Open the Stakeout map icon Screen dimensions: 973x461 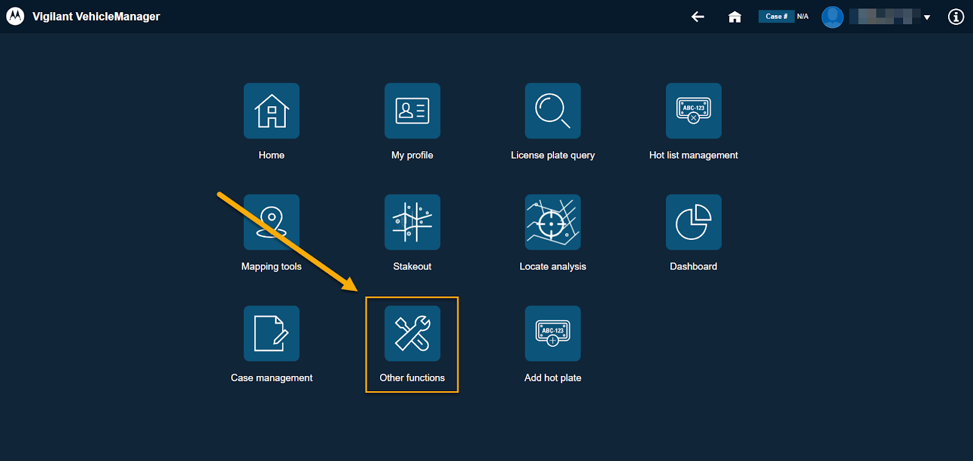pyautogui.click(x=412, y=222)
